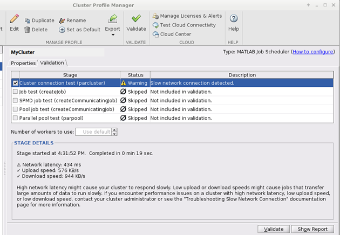Tick the SPMD job test checkbox
The image size is (340, 235).
(x=15, y=101)
